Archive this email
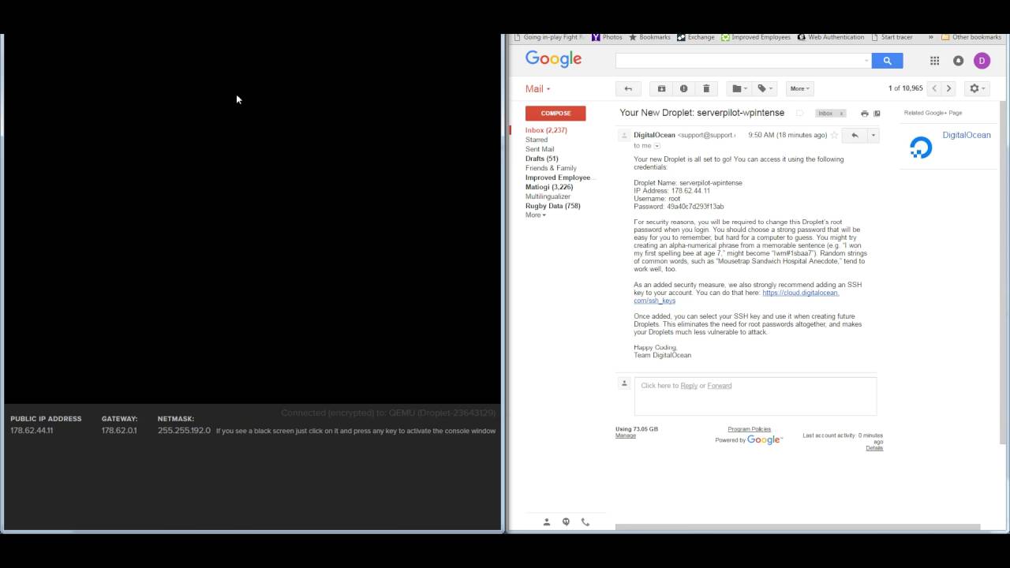The image size is (1010, 568). (x=661, y=88)
